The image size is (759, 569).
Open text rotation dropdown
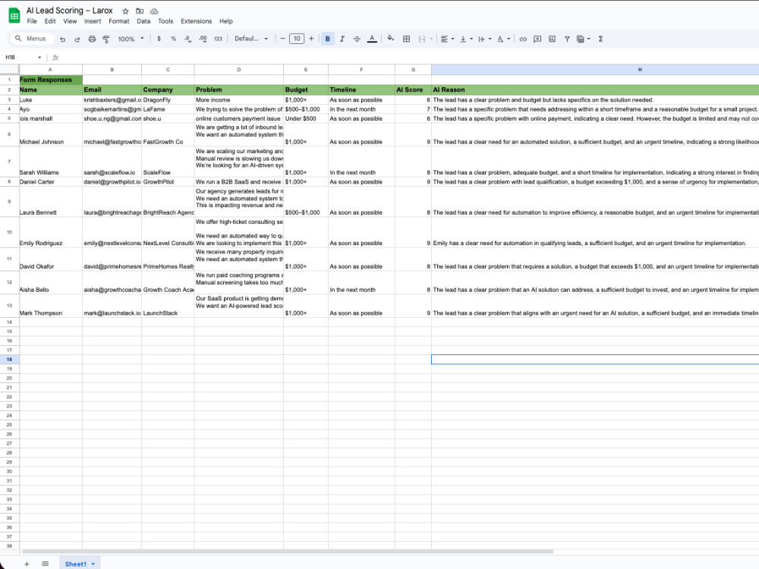(x=503, y=39)
